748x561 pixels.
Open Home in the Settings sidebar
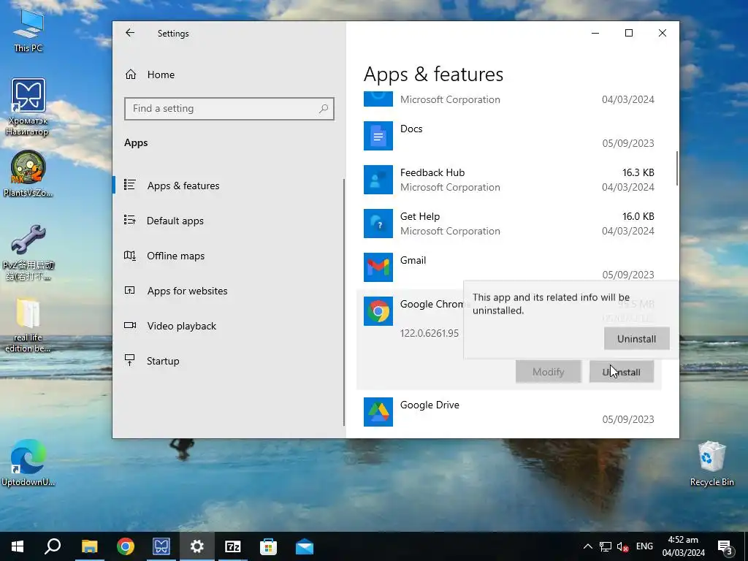pyautogui.click(x=161, y=75)
